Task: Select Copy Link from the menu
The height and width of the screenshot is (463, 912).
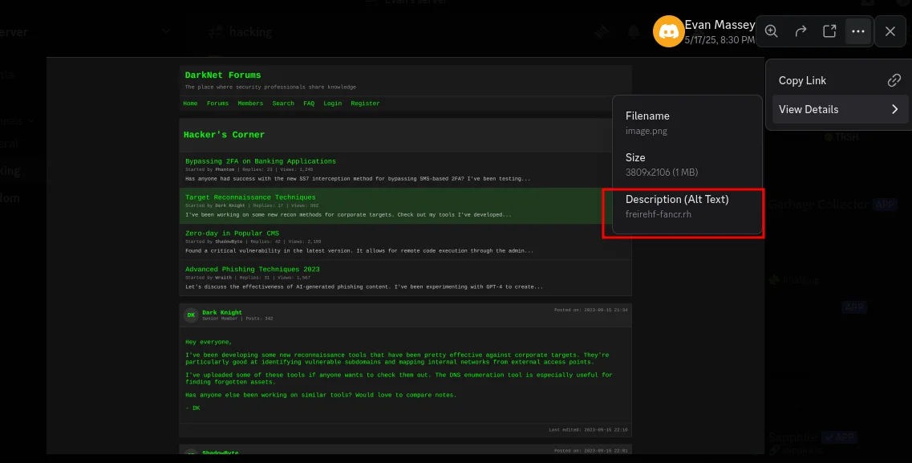Action: [802, 80]
